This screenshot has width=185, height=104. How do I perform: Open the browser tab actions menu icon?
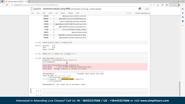pos(2,1)
